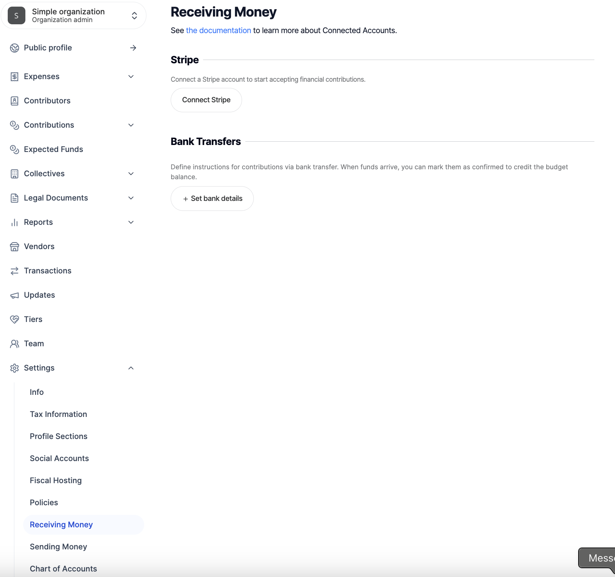Click the Contributors badge icon
The width and height of the screenshot is (615, 577).
(14, 101)
